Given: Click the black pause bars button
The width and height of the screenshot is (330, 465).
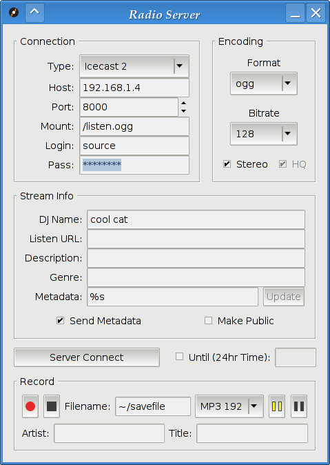Looking at the screenshot, I should [298, 406].
